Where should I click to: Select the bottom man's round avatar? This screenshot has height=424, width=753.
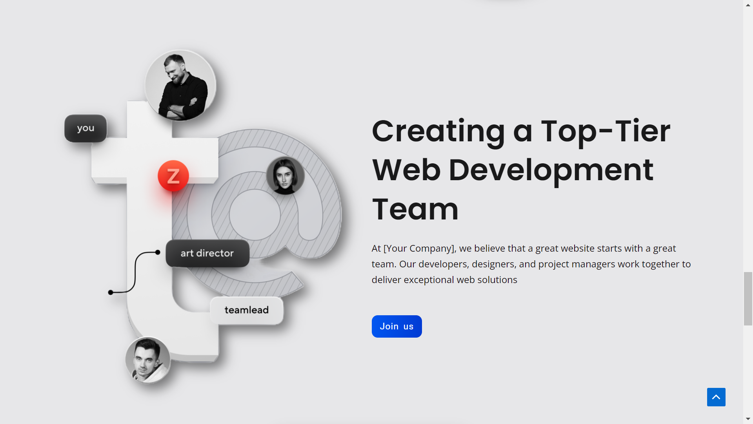pyautogui.click(x=148, y=360)
